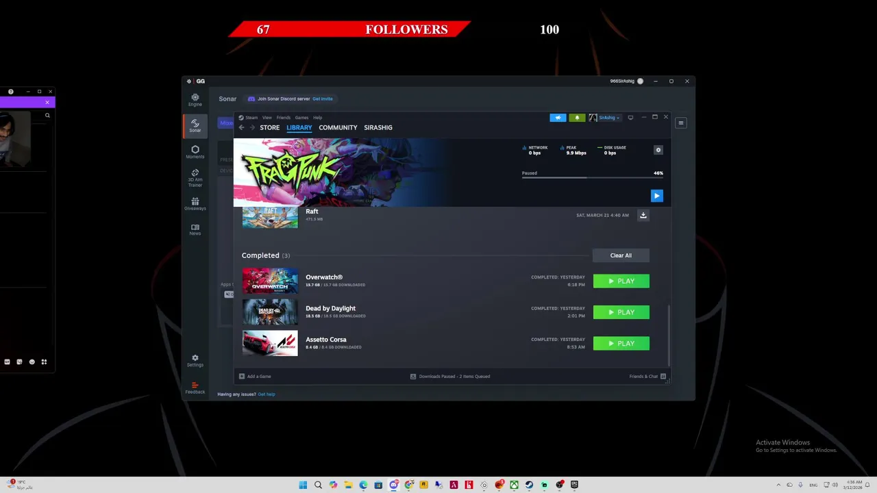Click the Dead by Daylight thumbnail
Screen dimensions: 877x493
tap(270, 312)
